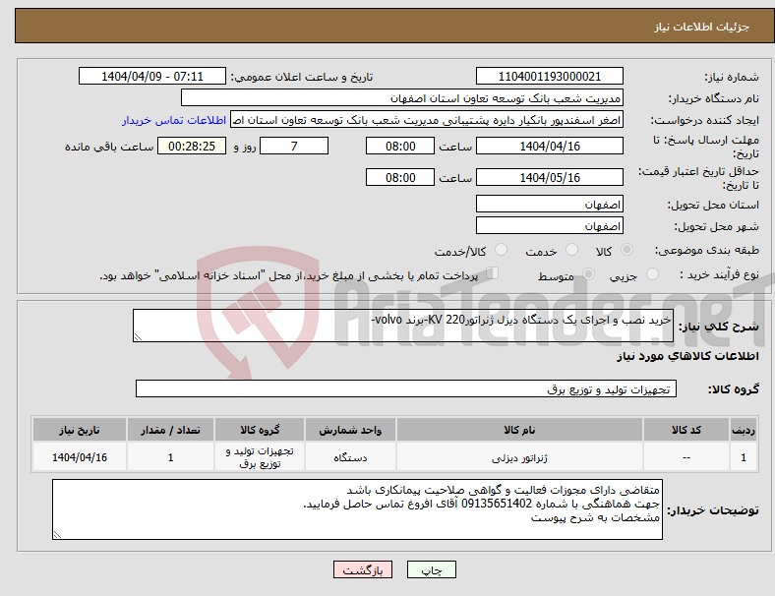Viewport: 775px width, 596px height.
Task: Click the واحد شمارش column header
Action: [350, 430]
